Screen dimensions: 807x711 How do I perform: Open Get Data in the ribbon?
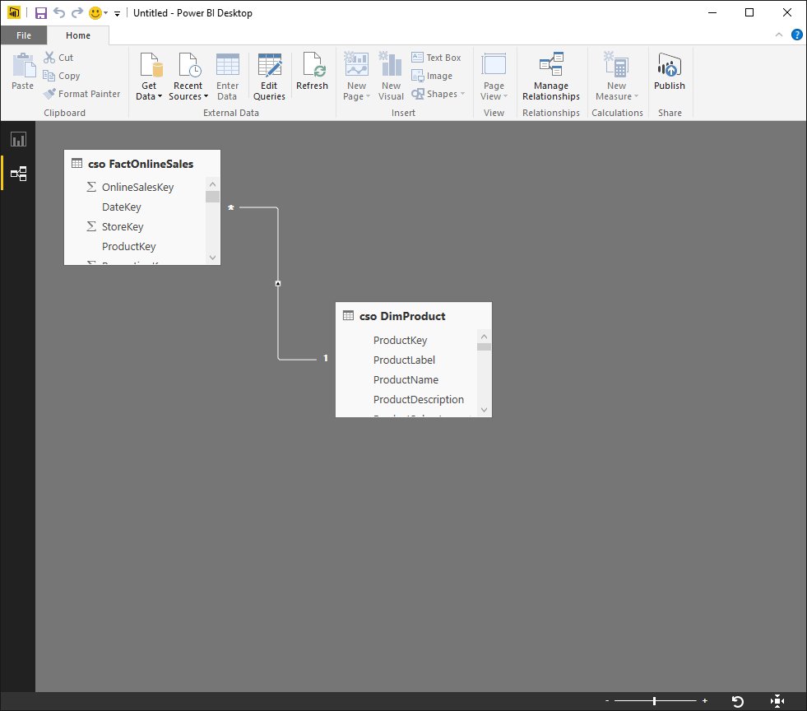(148, 75)
